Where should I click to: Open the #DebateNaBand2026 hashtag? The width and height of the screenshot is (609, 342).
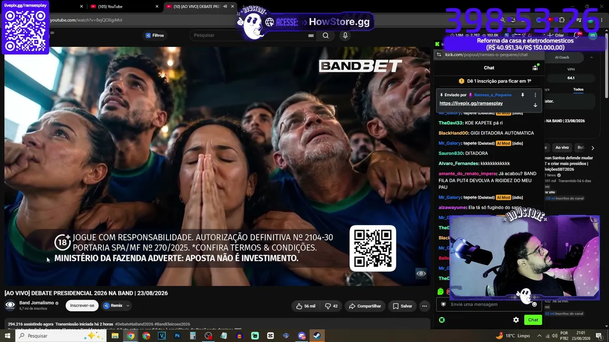click(134, 324)
